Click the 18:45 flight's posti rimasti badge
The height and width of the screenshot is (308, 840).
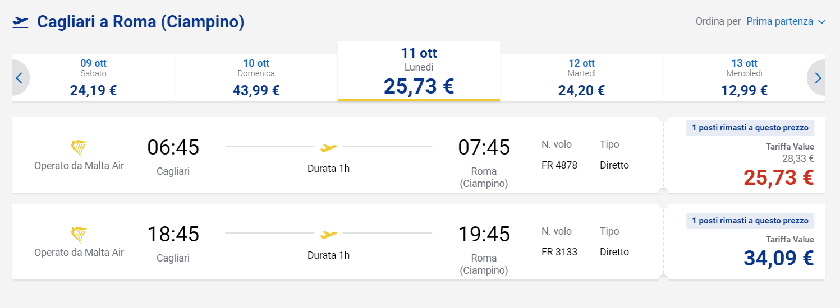(750, 221)
